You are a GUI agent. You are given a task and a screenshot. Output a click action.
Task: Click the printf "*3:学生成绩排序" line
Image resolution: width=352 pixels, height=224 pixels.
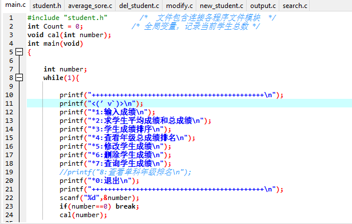(116, 129)
